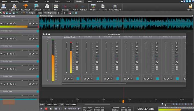Switch to the Tools tab
Image resolution: width=194 pixels, height=111 pixels.
pyautogui.click(x=68, y=1)
